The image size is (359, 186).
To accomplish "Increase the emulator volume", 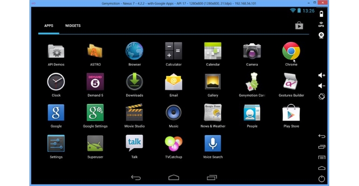I will point(322,75).
